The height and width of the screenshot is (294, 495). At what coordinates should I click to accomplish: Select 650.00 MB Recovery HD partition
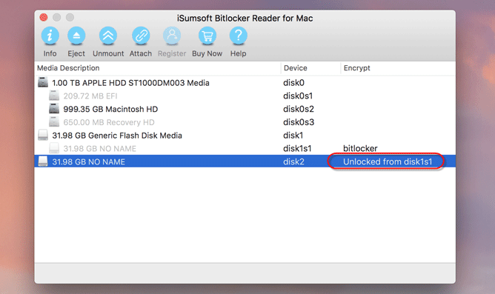[245, 122]
